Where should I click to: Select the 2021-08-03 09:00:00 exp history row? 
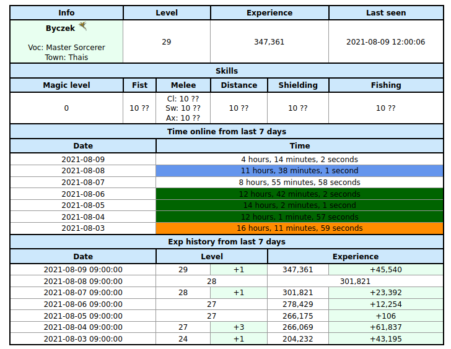click(x=83, y=339)
